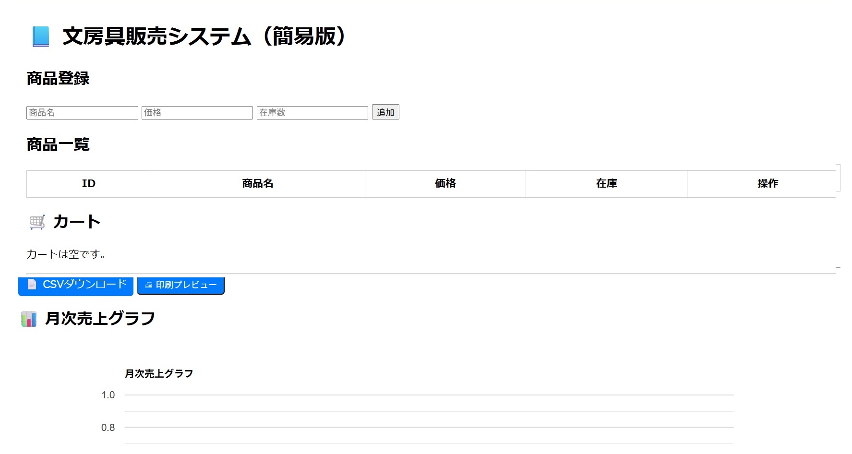Click the ID column header
Image resolution: width=852 pixels, height=454 pixels.
tap(89, 184)
